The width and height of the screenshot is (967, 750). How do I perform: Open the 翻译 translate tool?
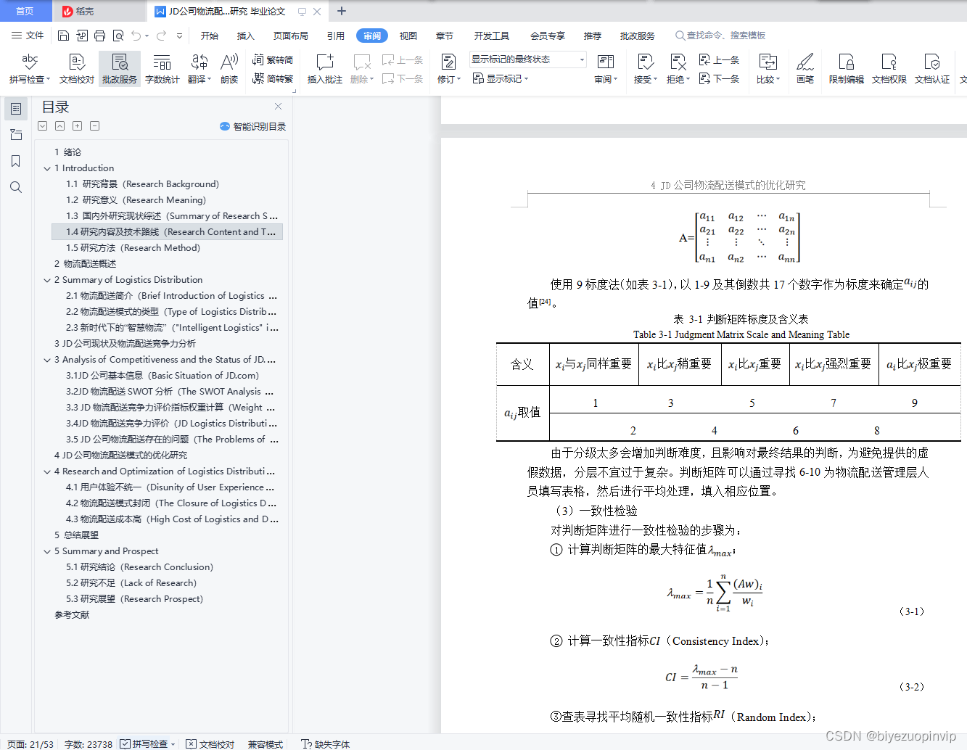pyautogui.click(x=199, y=68)
